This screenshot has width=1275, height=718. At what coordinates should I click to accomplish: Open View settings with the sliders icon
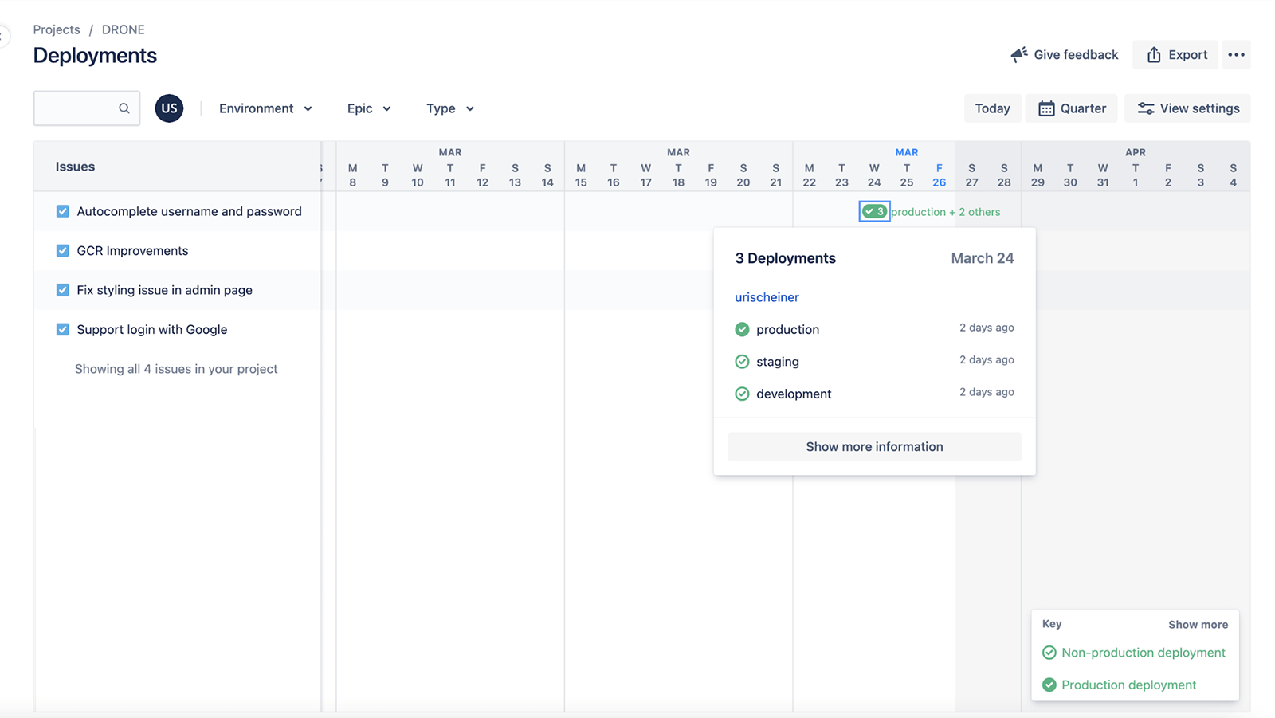1146,108
